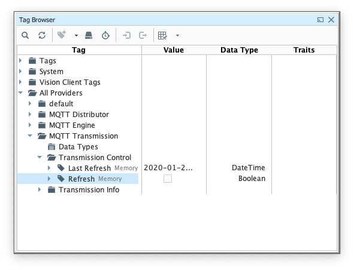Collapse the All Providers folder
This screenshot has width=354, height=270.
20,93
